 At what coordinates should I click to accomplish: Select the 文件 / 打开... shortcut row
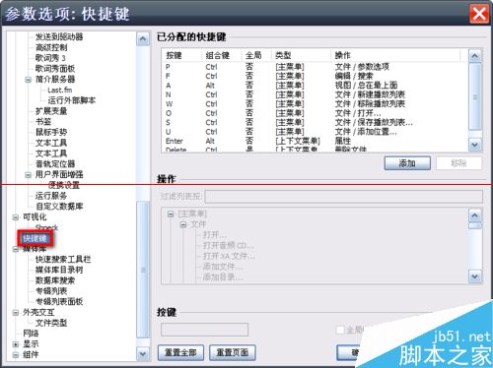tap(315, 113)
